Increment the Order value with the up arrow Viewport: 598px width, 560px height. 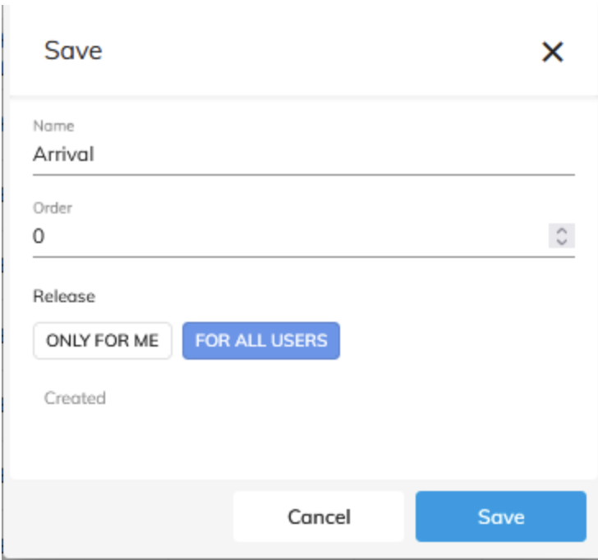point(562,232)
